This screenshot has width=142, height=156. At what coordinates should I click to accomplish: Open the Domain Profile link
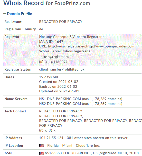(20, 14)
